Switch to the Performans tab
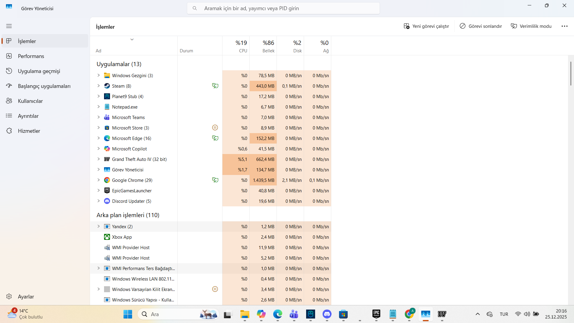The height and width of the screenshot is (323, 574). [45, 56]
